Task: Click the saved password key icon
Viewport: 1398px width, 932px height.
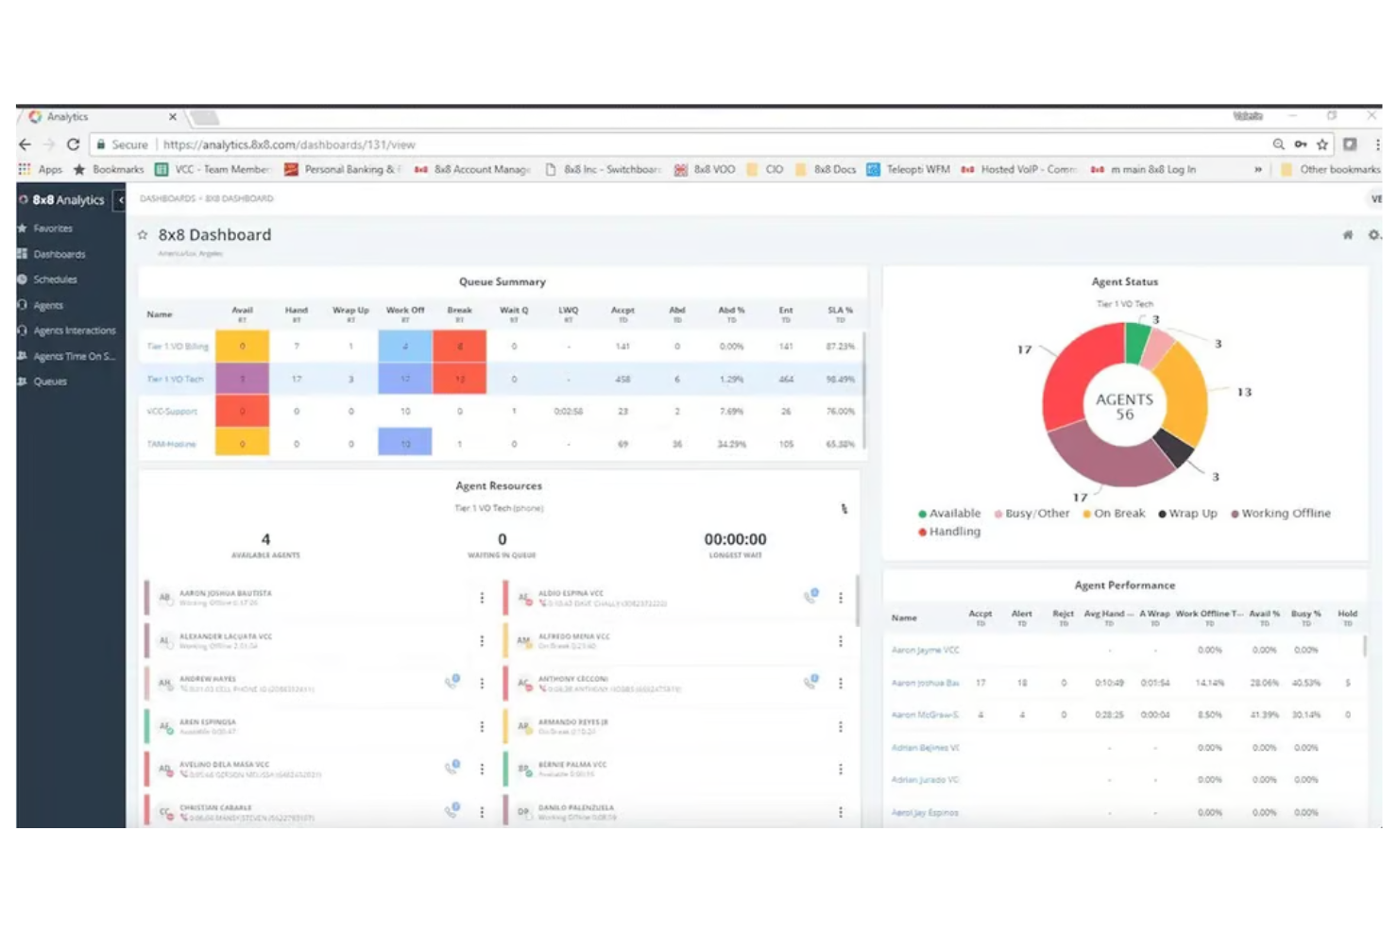Action: (1301, 144)
